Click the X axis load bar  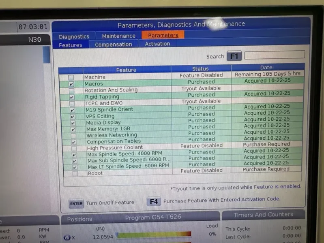pyautogui.click(x=153, y=234)
